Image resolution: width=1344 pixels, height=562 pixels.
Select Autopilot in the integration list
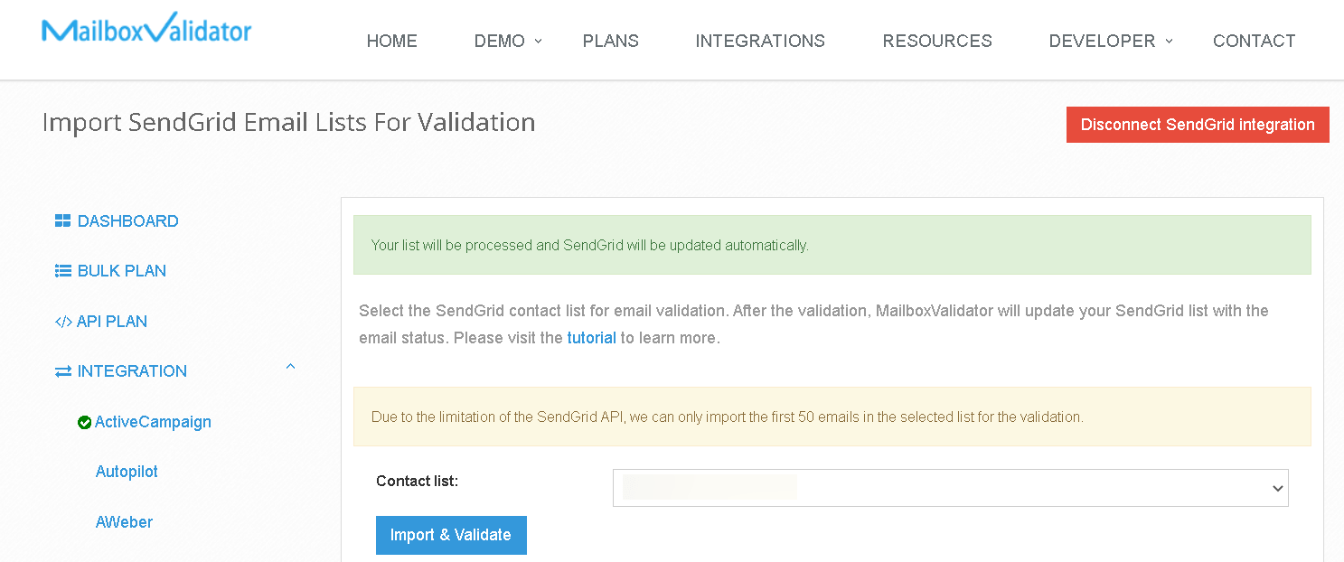pyautogui.click(x=127, y=472)
